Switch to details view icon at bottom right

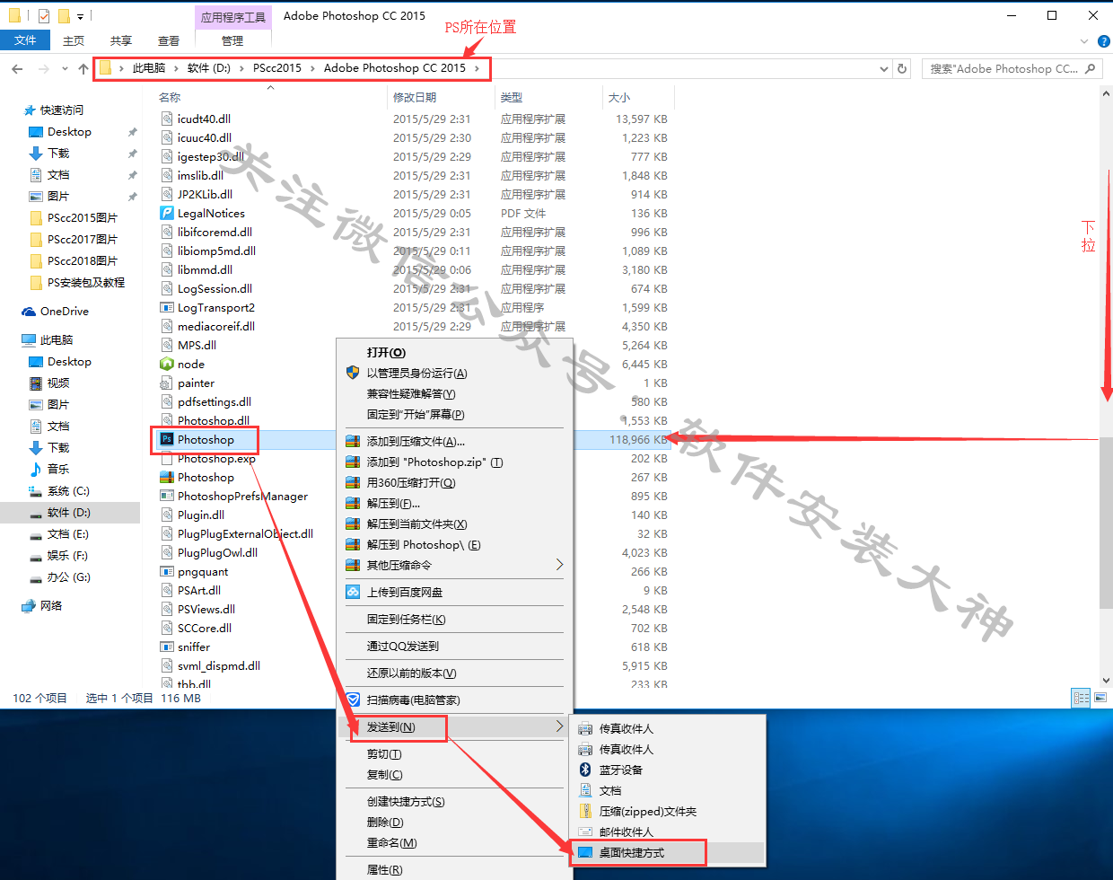[1081, 698]
